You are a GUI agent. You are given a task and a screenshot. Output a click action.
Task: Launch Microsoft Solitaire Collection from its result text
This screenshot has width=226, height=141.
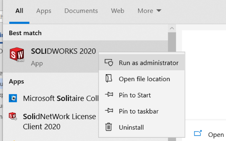coord(60,98)
